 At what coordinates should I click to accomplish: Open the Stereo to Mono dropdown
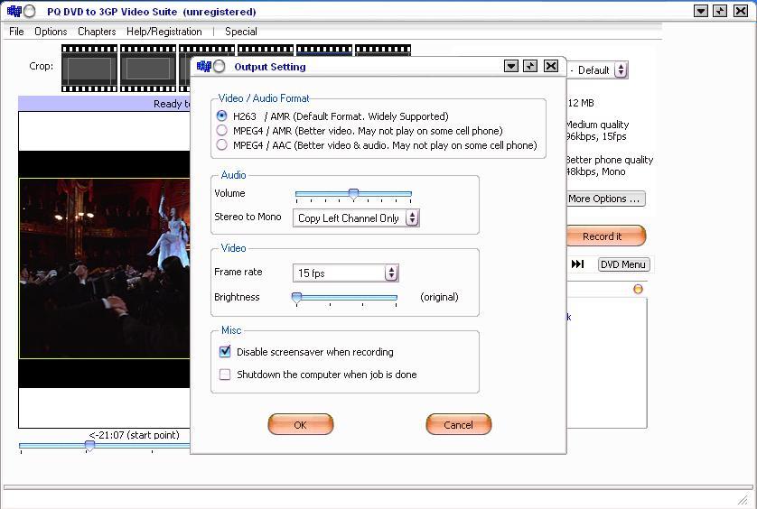pos(356,218)
